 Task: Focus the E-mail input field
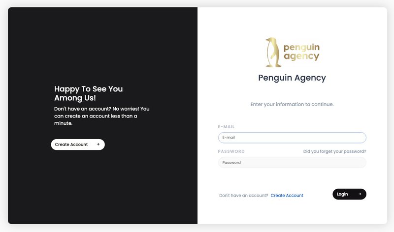point(292,138)
